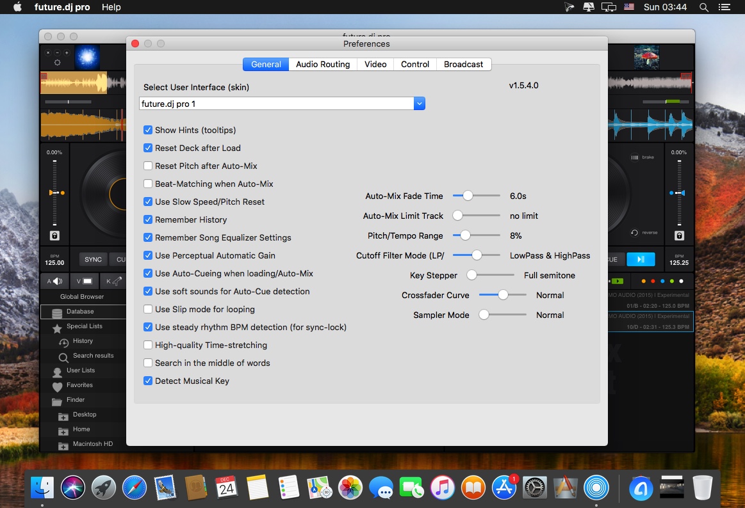Select the Favorites heart icon

coord(57,386)
